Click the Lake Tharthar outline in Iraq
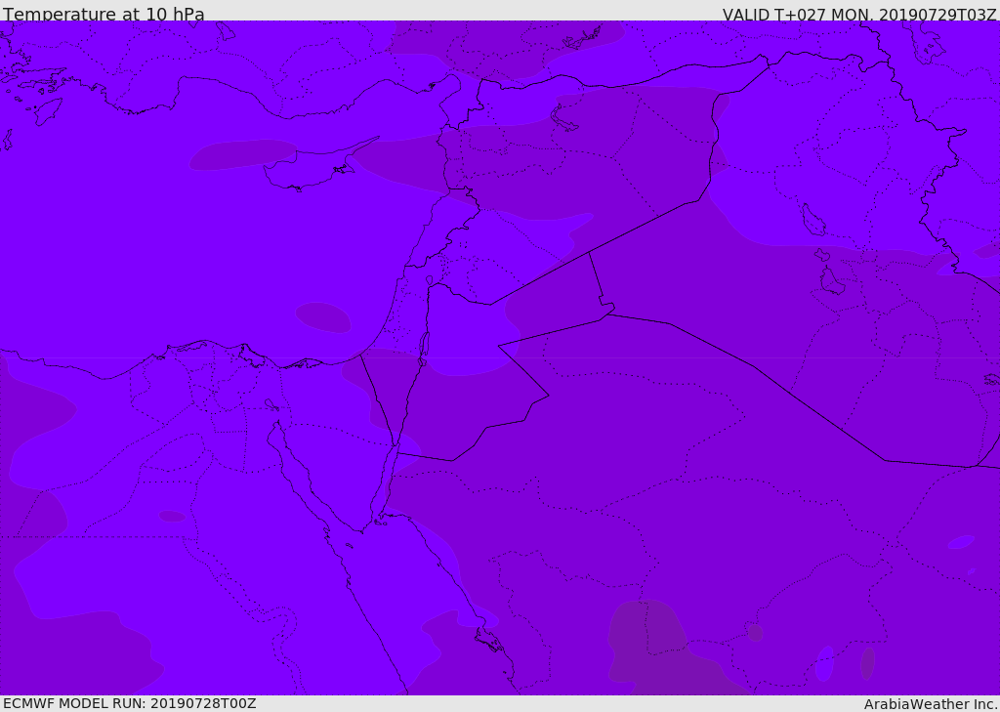1000x712 pixels. click(x=812, y=220)
